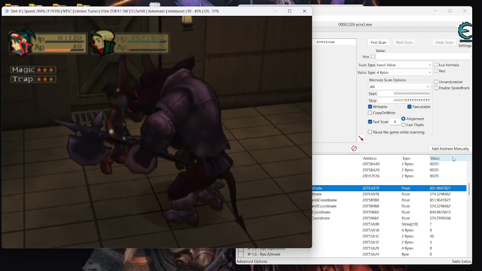482x271 pixels.
Task: Click the Start address field
Action: (x=404, y=93)
